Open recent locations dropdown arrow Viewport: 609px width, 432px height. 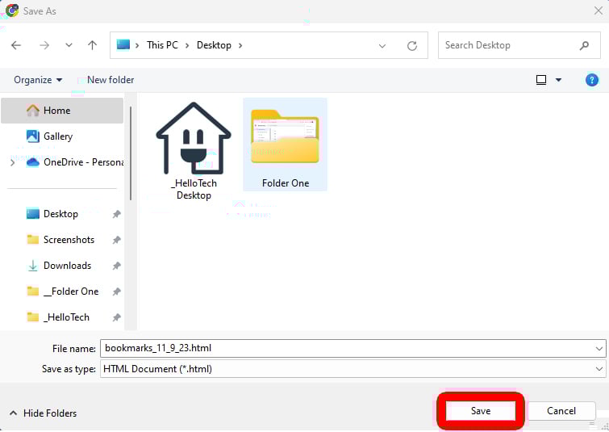(69, 45)
